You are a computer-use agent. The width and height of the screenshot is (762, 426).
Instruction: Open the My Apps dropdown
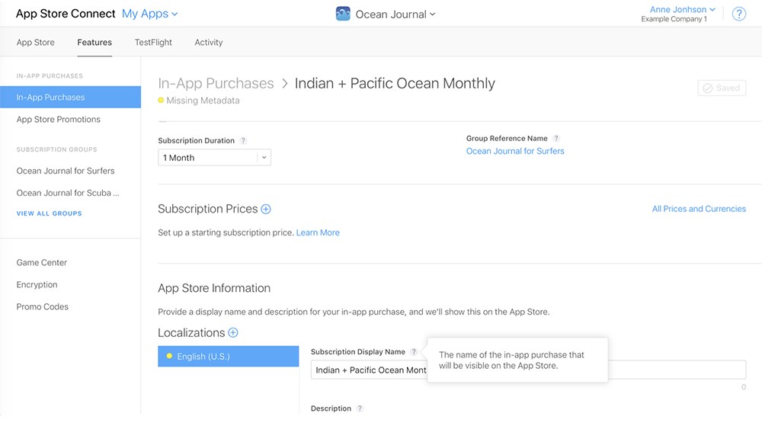pyautogui.click(x=149, y=14)
